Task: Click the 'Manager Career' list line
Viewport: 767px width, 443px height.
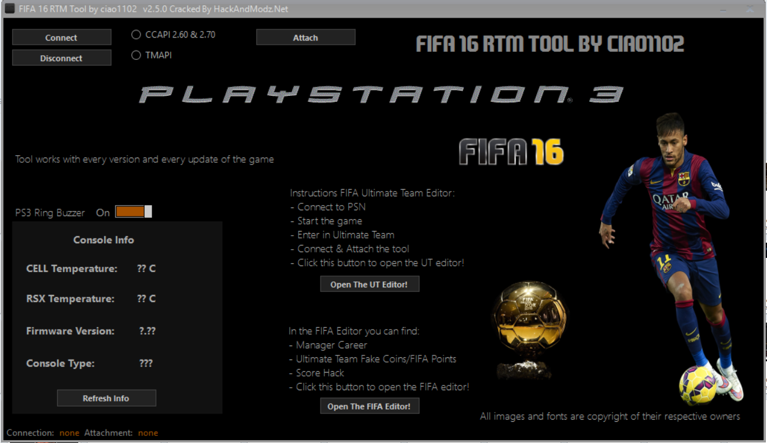Action: click(328, 345)
